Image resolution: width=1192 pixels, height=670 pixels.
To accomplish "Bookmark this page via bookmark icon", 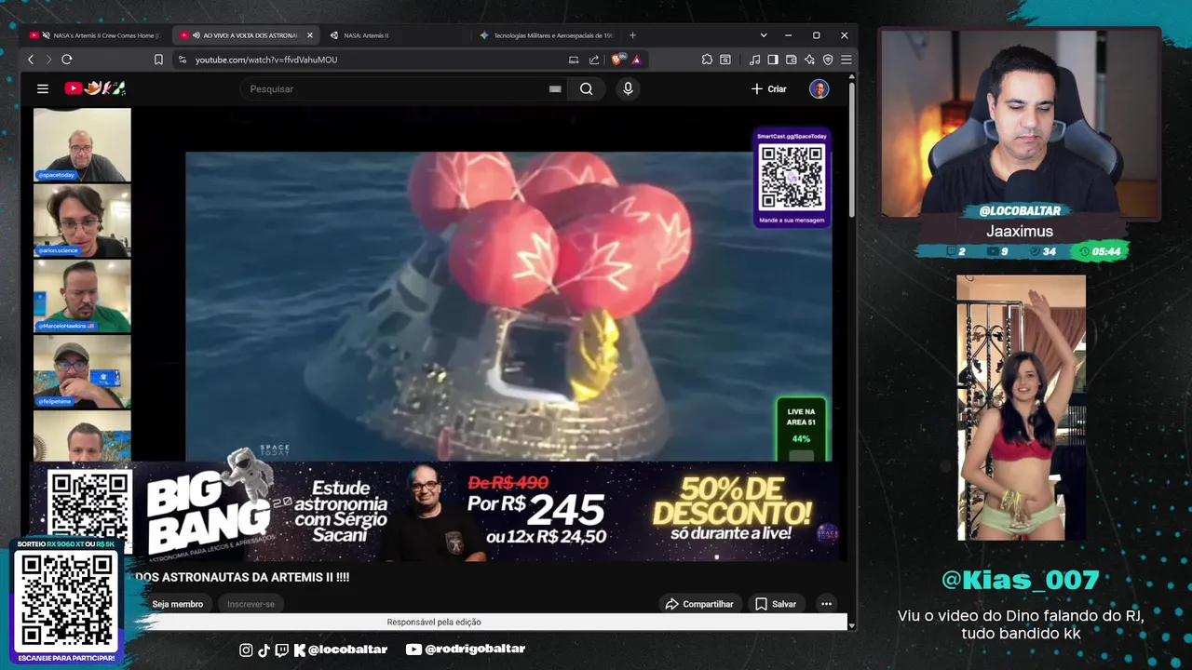I will (x=158, y=60).
